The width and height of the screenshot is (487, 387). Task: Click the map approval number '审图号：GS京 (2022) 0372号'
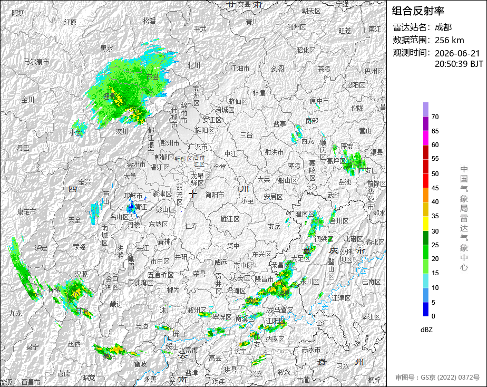tap(437, 378)
